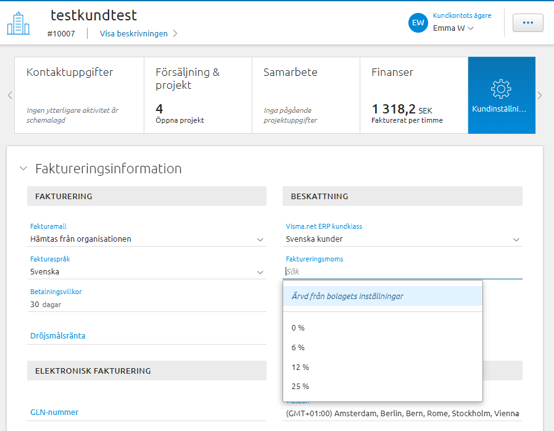The height and width of the screenshot is (431, 554).
Task: Open the Visma.net ERP kundklass dropdown
Action: pyautogui.click(x=516, y=239)
